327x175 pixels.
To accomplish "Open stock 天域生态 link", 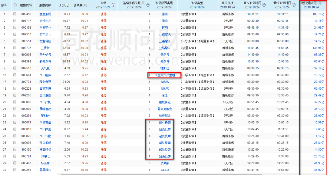I will point(45,21).
